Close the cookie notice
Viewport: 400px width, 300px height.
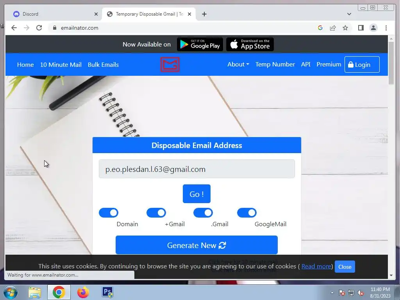click(345, 266)
